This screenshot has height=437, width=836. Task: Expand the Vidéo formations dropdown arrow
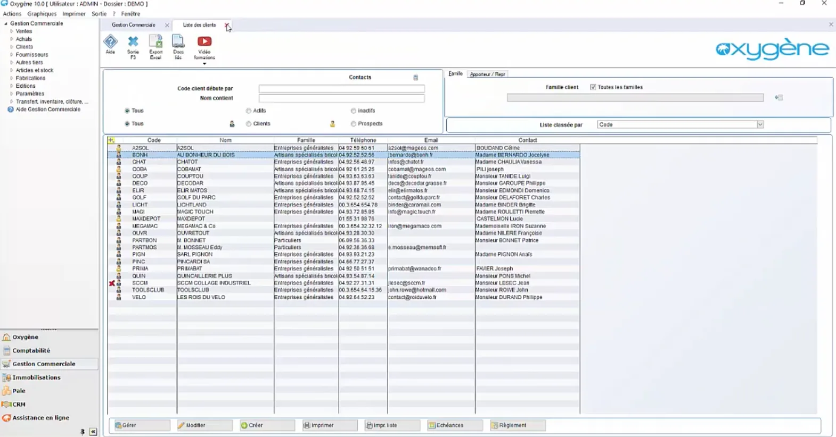tap(204, 64)
